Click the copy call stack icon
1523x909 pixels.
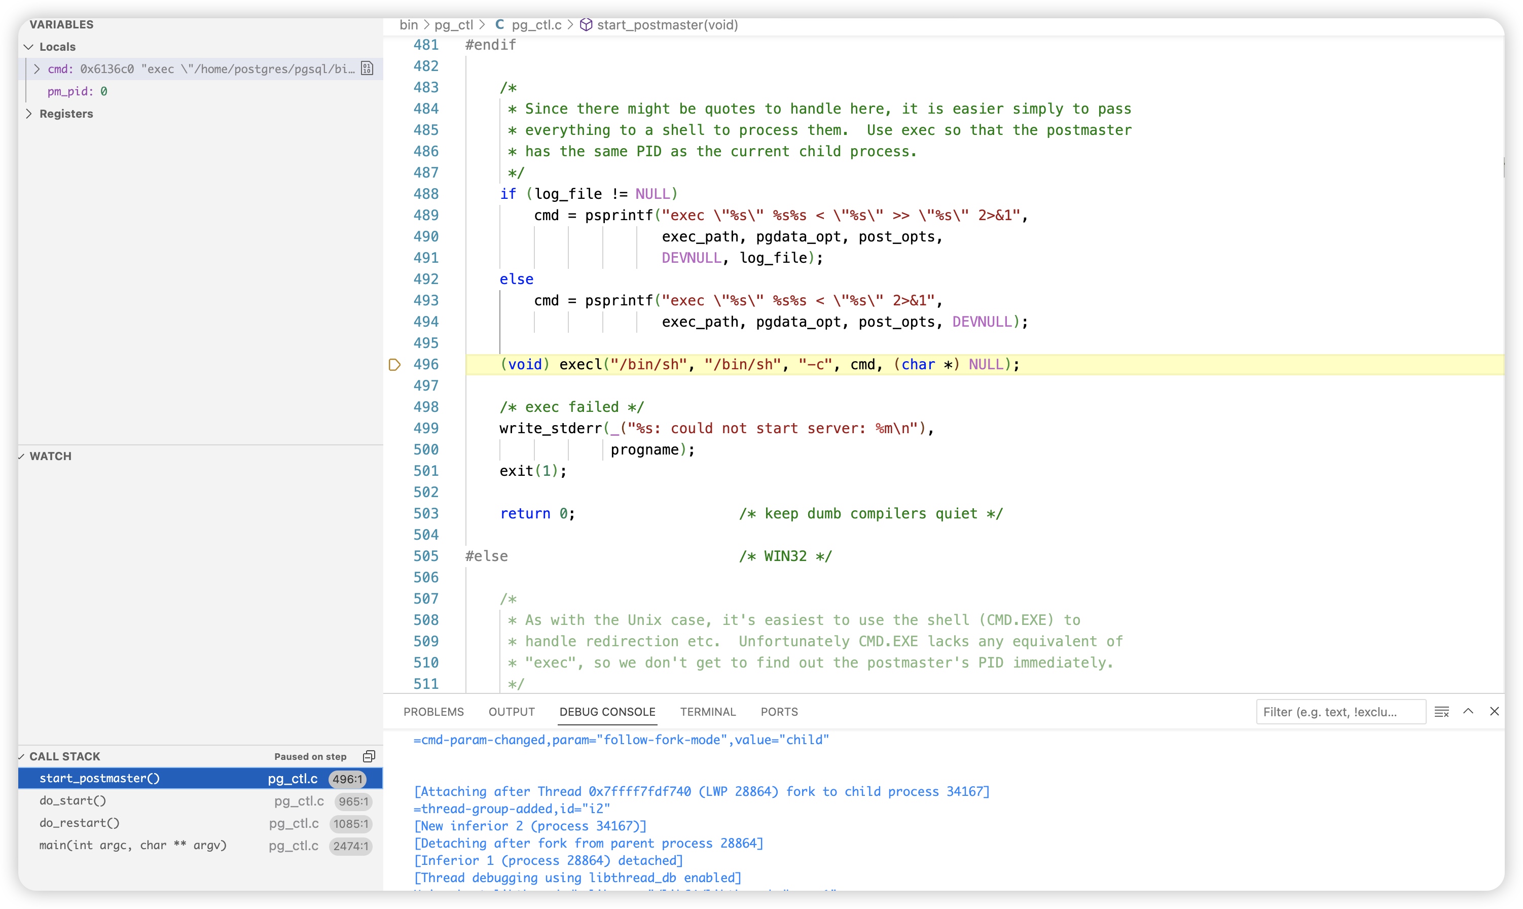click(x=369, y=756)
